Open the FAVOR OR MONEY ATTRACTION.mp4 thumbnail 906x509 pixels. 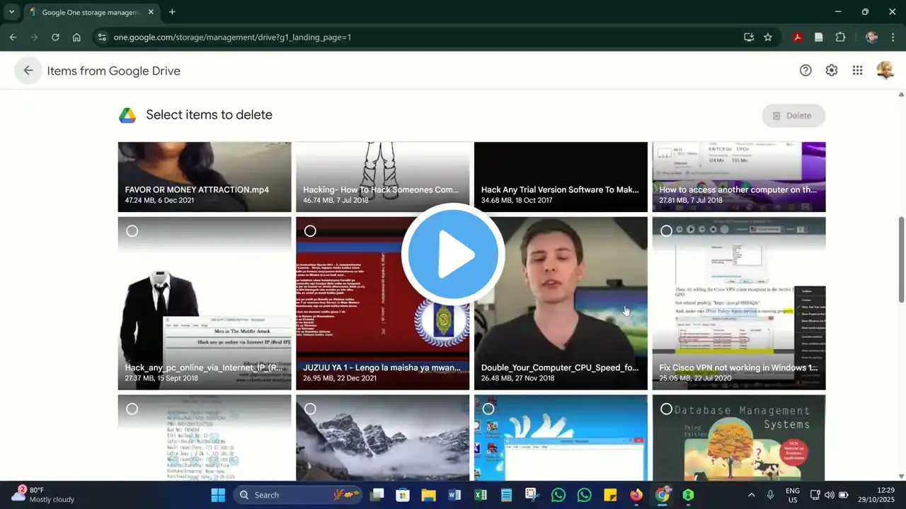click(205, 177)
